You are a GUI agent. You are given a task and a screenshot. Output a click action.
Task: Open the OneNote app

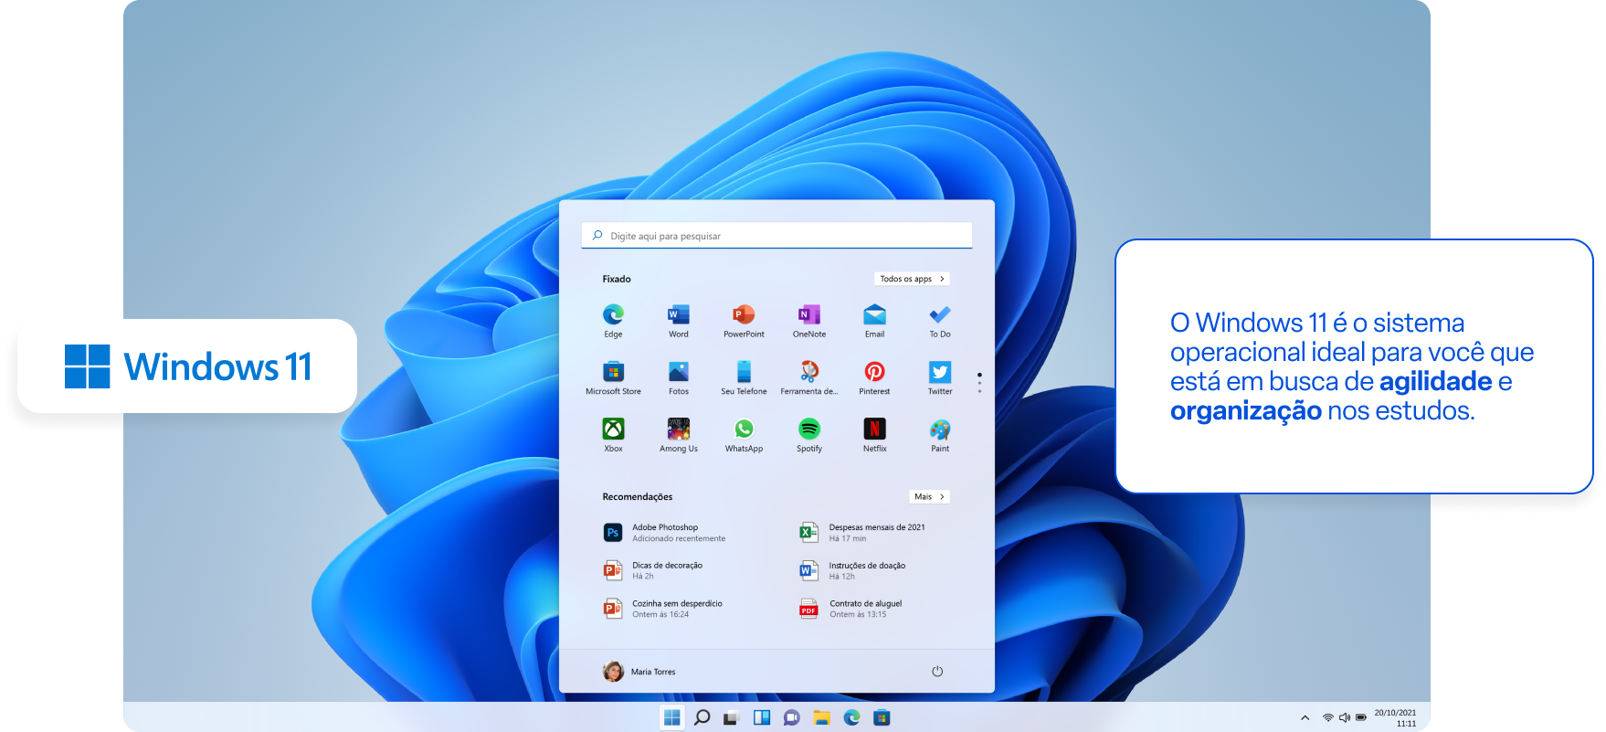809,321
